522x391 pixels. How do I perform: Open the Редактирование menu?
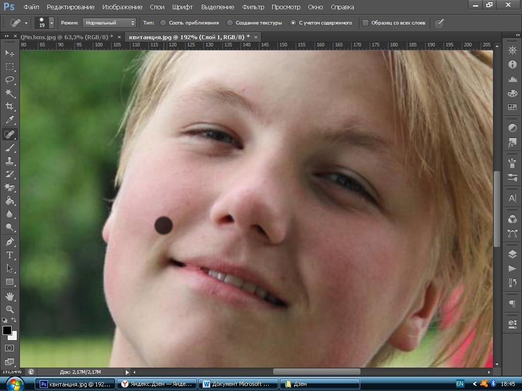[70, 7]
